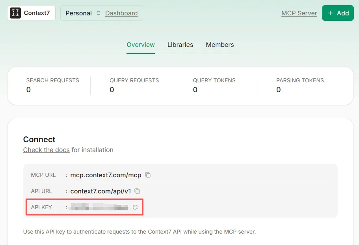Click the Search Requests statistic

(x=52, y=85)
